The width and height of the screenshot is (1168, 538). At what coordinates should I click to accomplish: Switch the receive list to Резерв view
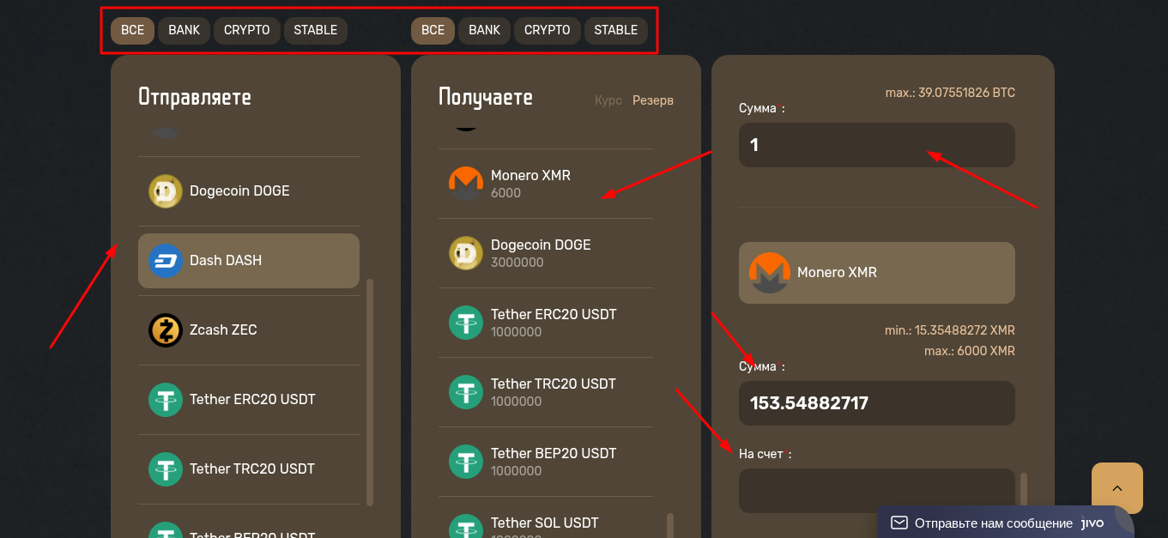653,100
